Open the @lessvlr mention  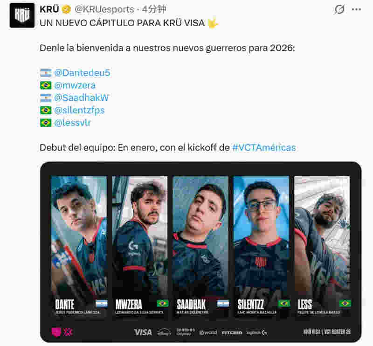[x=72, y=123]
